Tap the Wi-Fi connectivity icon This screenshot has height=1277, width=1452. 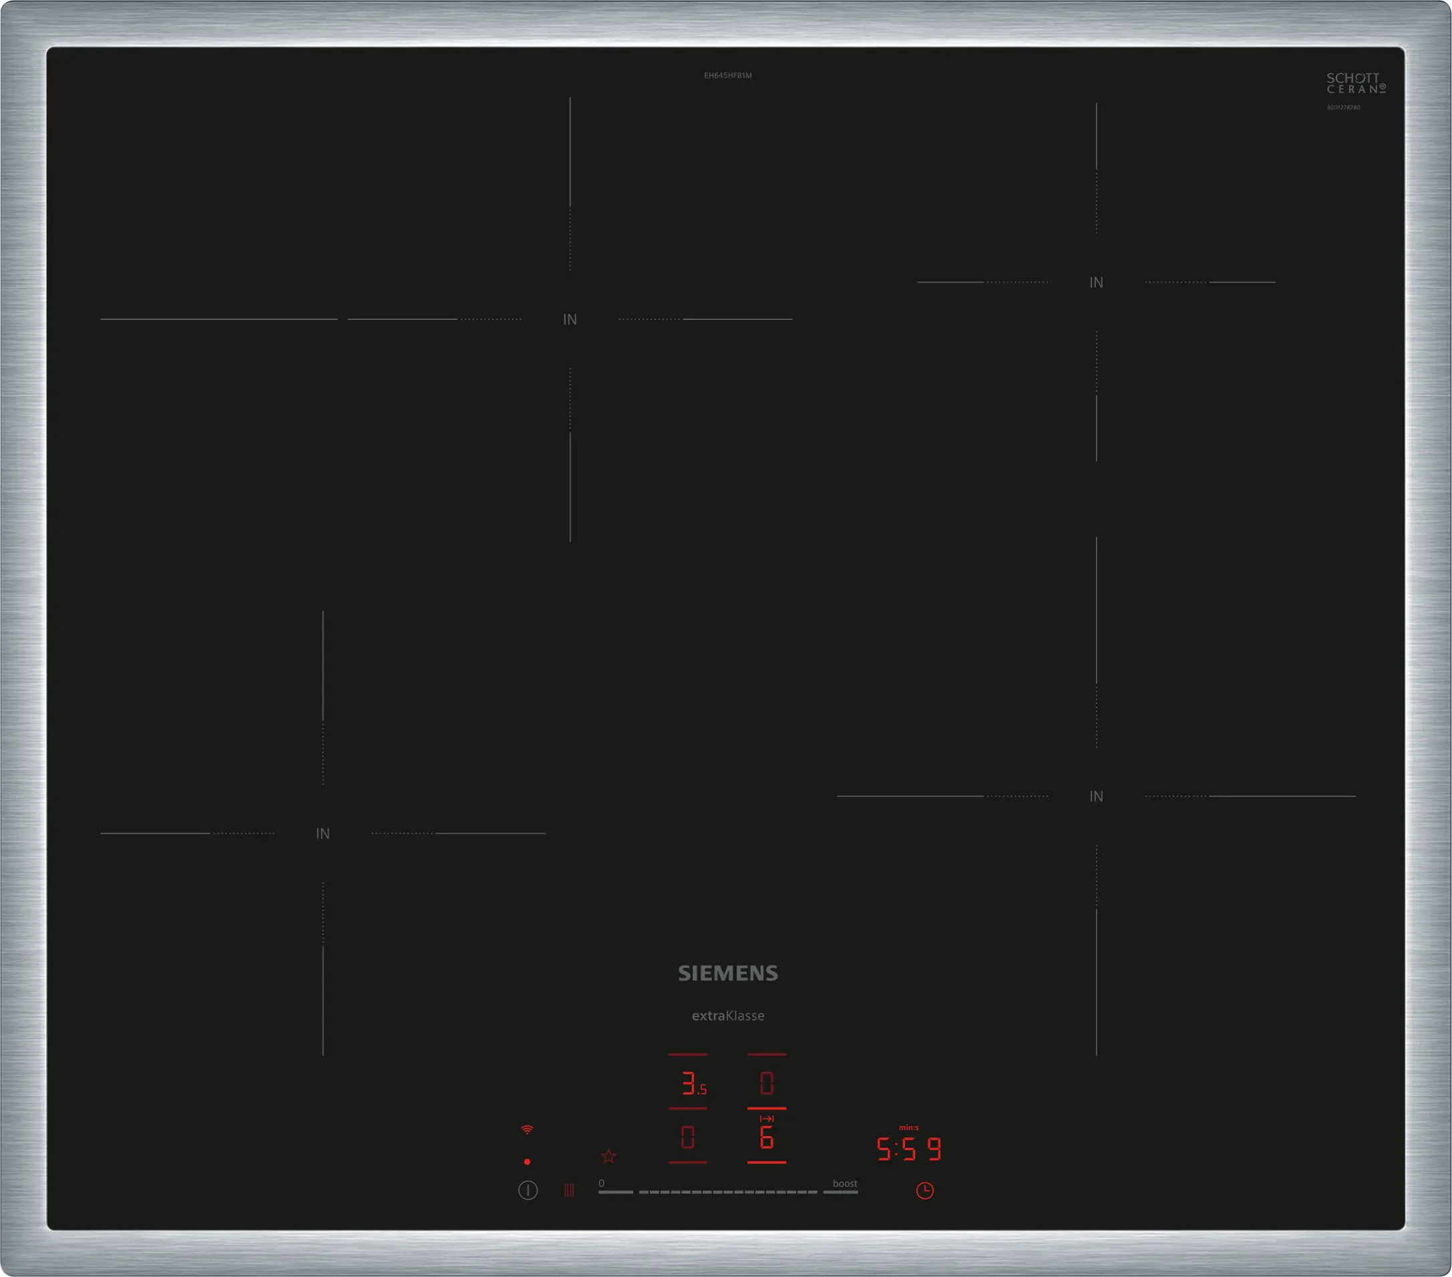[x=527, y=1129]
